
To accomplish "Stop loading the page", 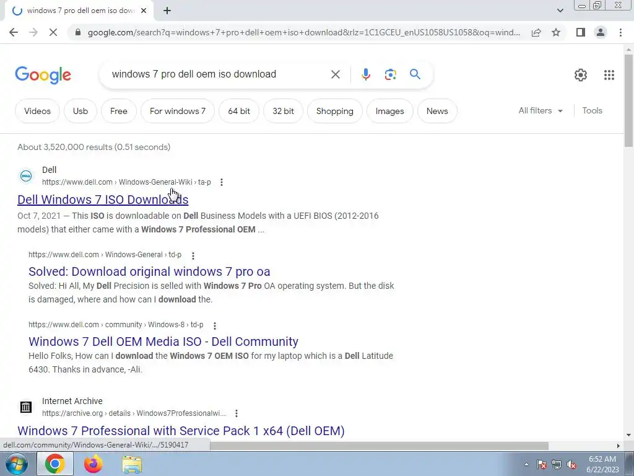I will (53, 32).
